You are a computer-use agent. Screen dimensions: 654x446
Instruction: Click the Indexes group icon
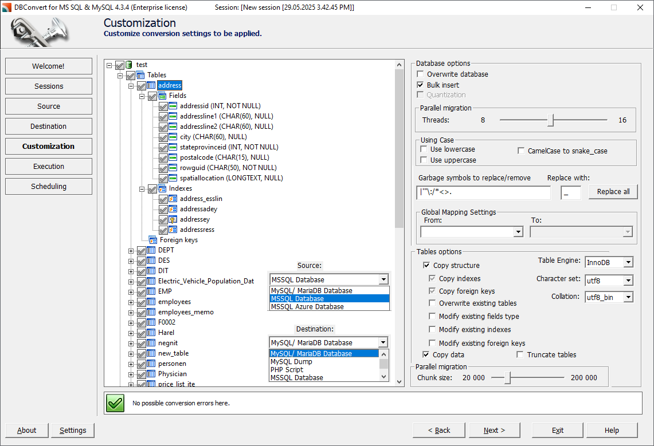162,188
